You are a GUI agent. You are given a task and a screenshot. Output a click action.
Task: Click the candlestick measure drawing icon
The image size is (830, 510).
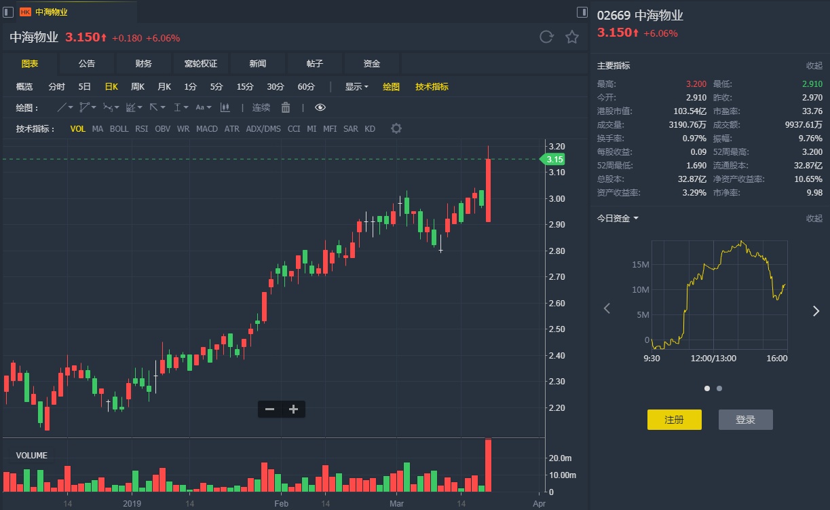(x=225, y=107)
